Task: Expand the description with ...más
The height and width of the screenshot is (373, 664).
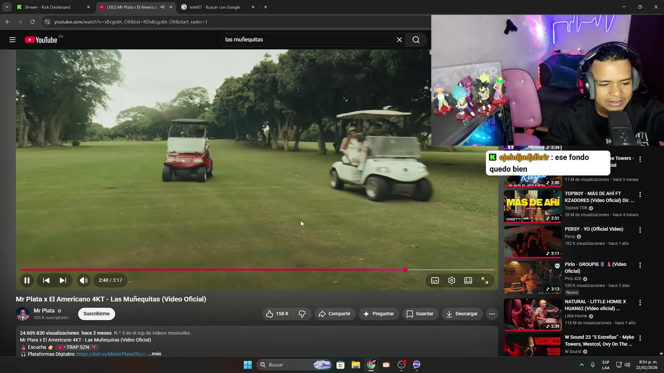Action: [x=155, y=354]
